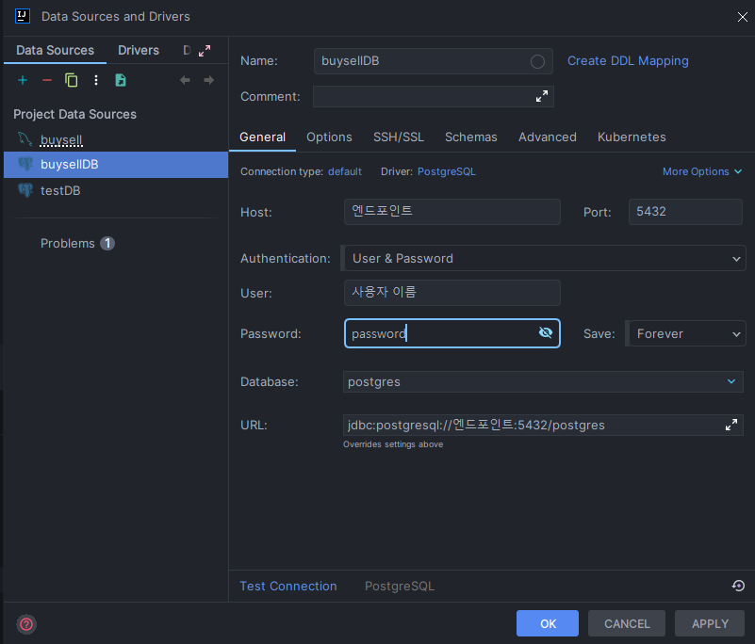Remove selected data source with minus icon
The width and height of the screenshot is (755, 644).
tap(47, 80)
